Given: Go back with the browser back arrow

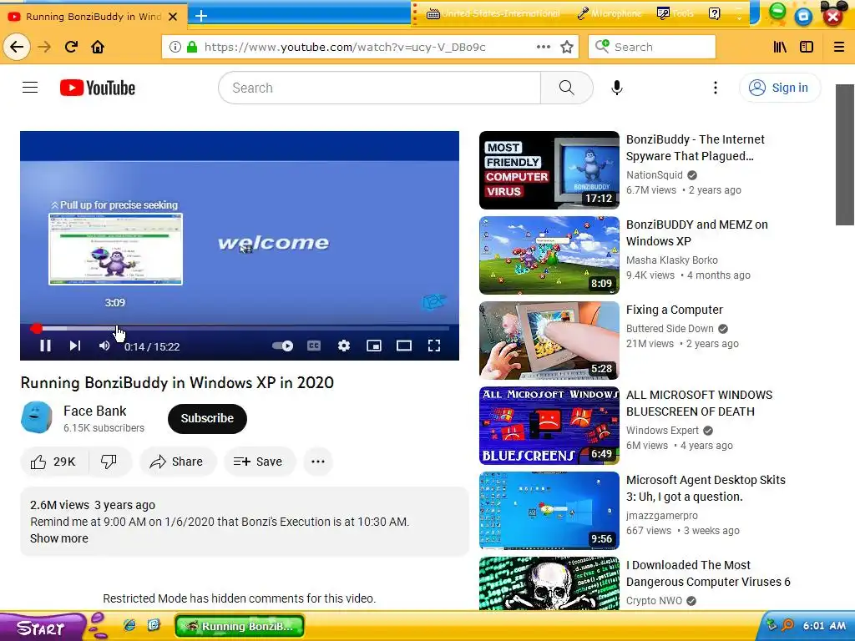Looking at the screenshot, I should [x=17, y=47].
